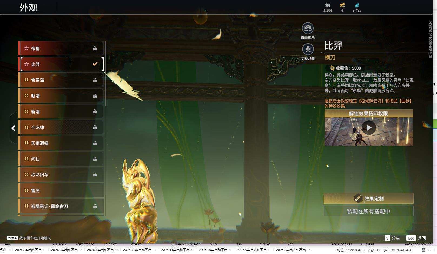The image size is (437, 254).
Task: Click the lock icon on 帝星 skin
Action: (95, 48)
